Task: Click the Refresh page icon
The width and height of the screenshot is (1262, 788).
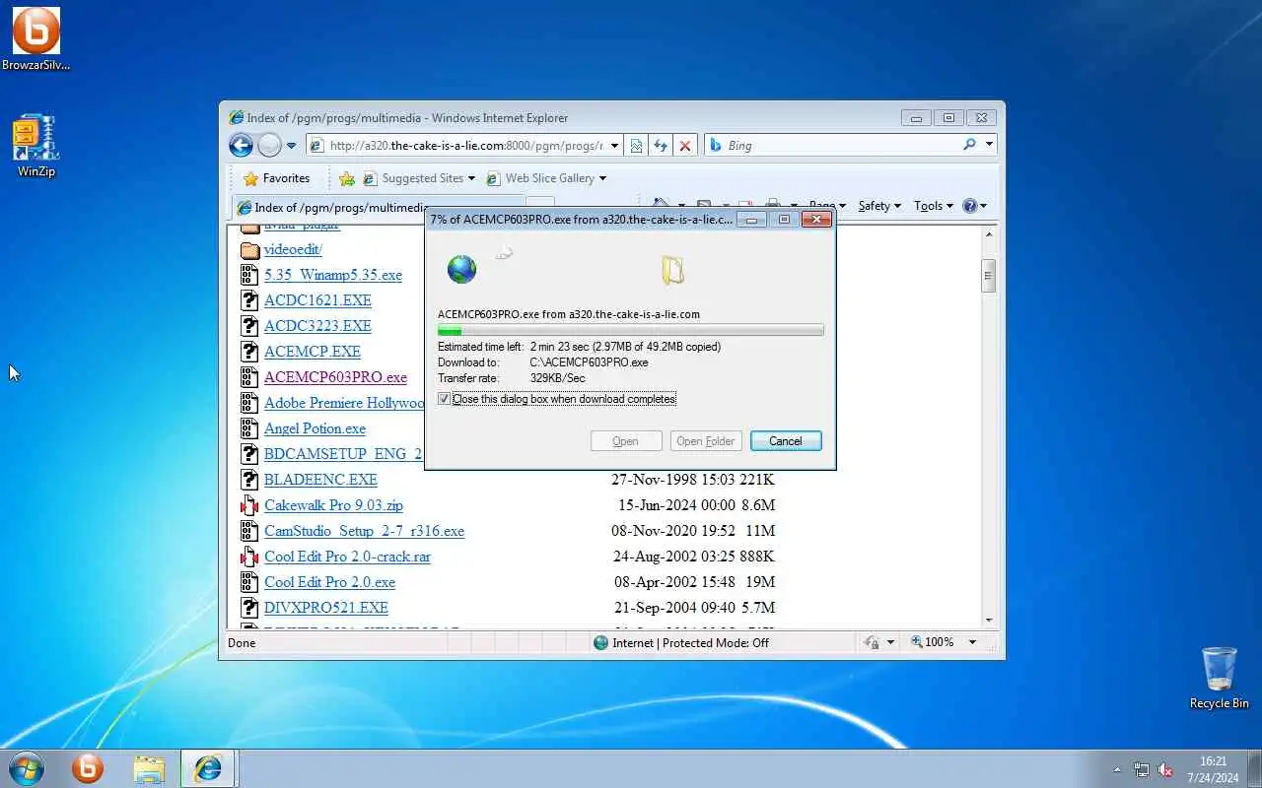Action: (x=661, y=146)
